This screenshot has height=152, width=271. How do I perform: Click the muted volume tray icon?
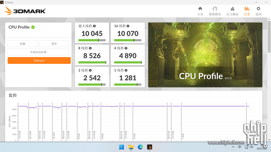[252, 147]
